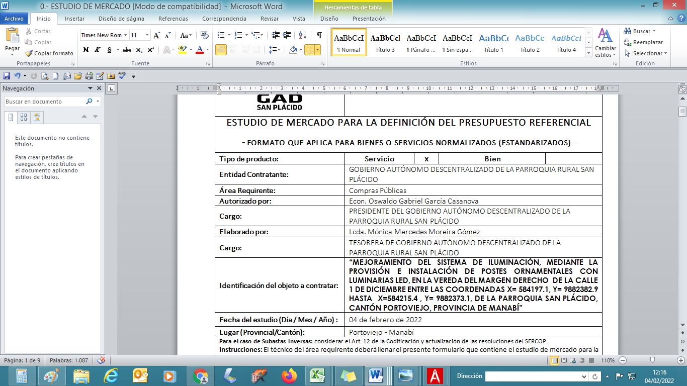Open the font name dropdown
The width and height of the screenshot is (687, 386).
click(x=126, y=35)
